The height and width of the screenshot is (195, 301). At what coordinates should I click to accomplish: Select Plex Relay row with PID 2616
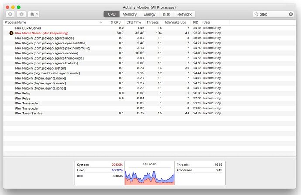[x=149, y=93]
